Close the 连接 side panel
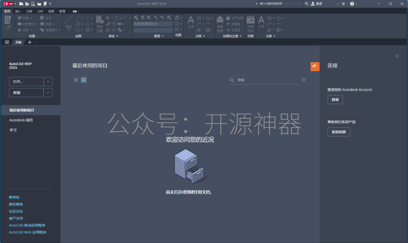 [x=397, y=56]
